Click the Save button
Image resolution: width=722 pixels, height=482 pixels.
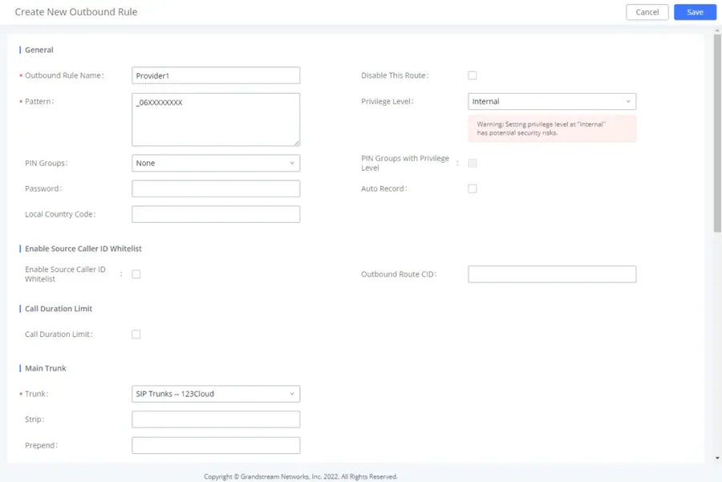695,12
